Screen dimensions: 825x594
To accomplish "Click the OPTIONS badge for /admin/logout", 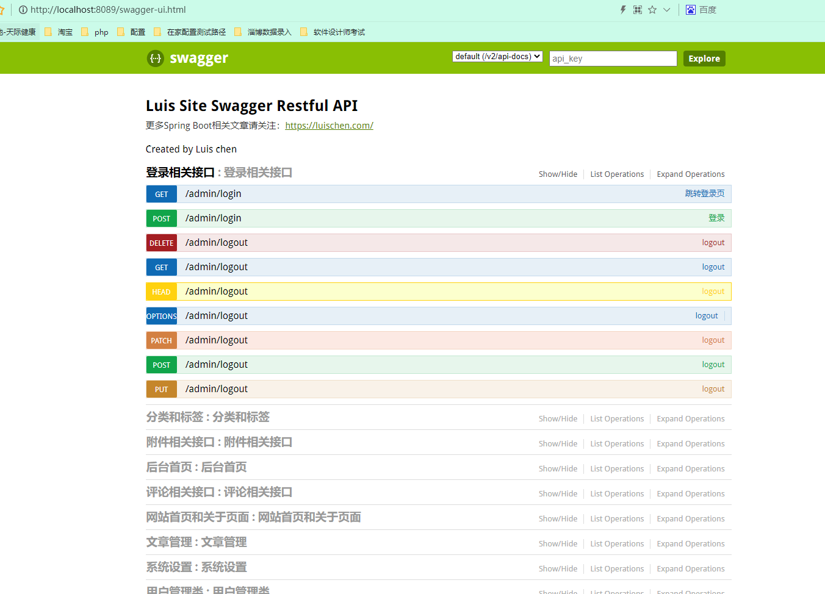I will point(162,316).
